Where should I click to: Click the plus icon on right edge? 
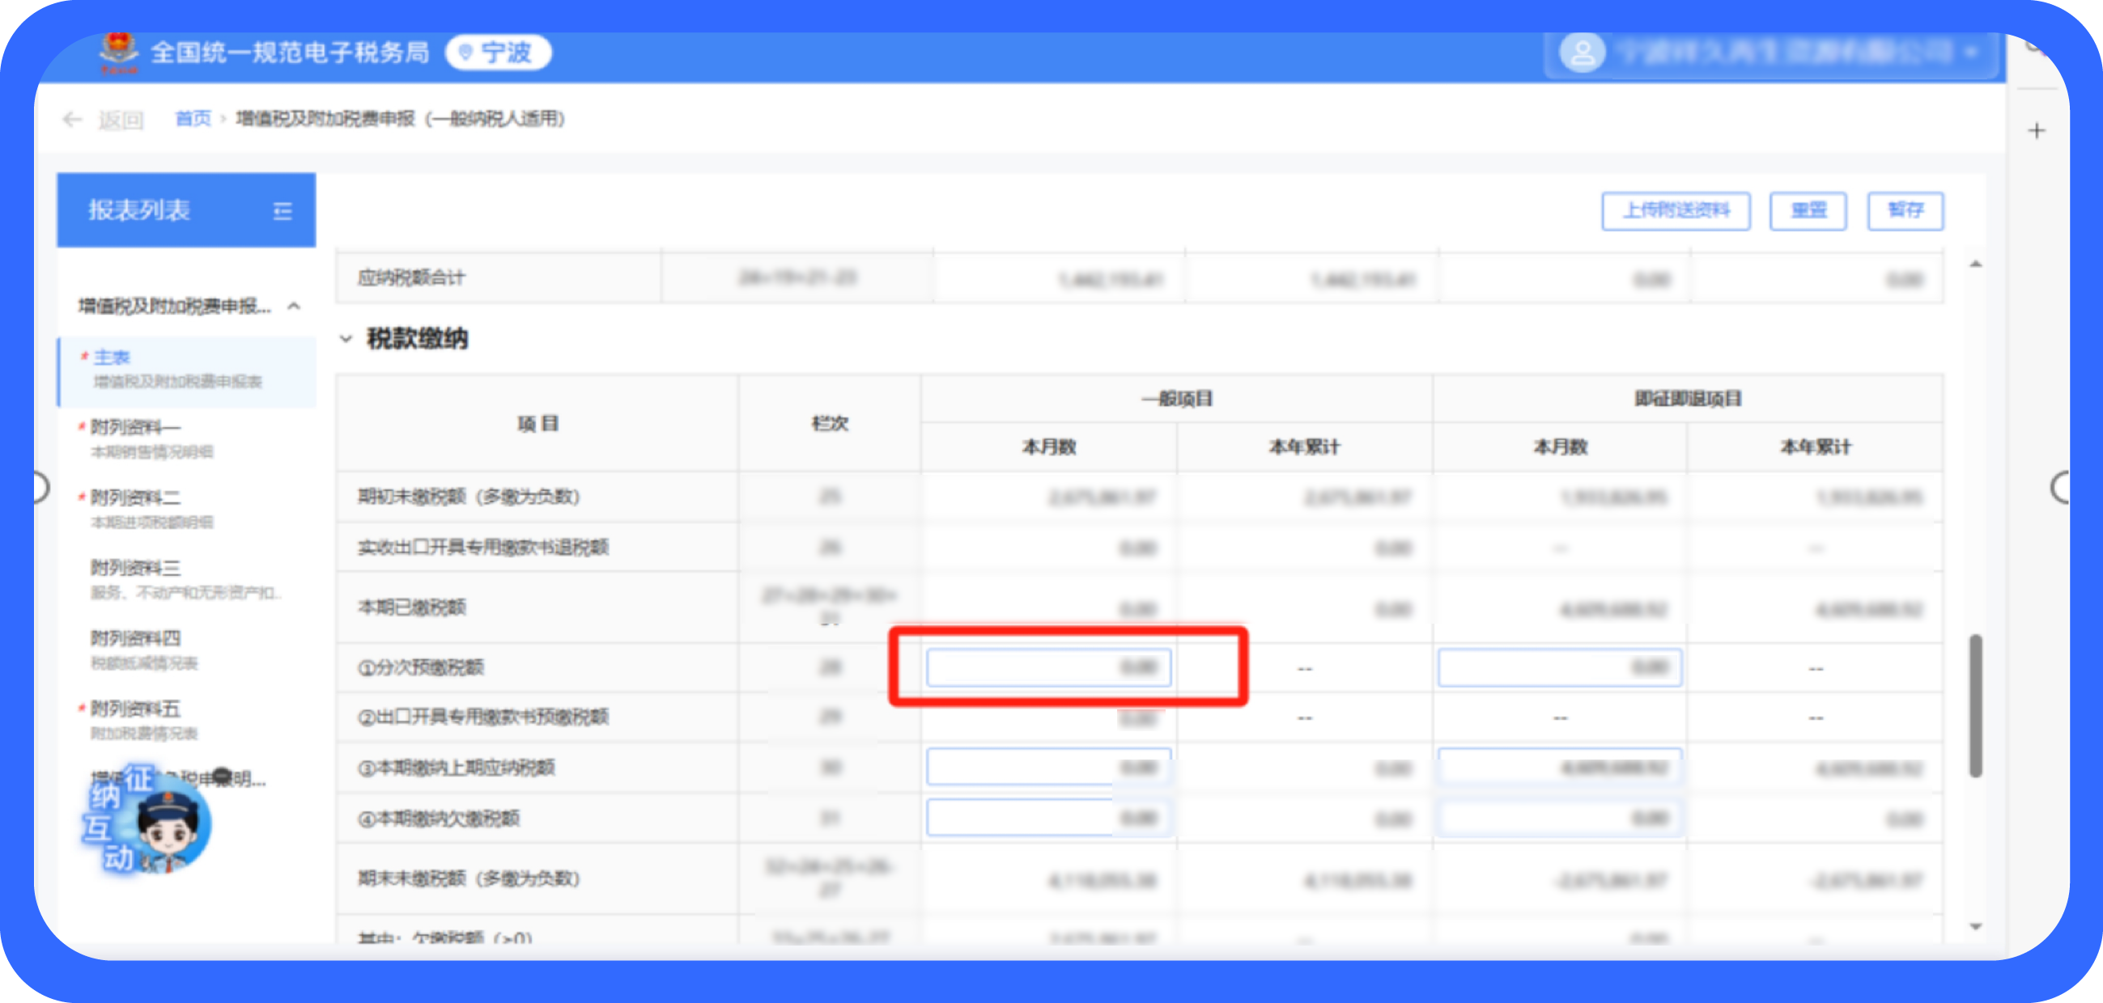point(2037,130)
